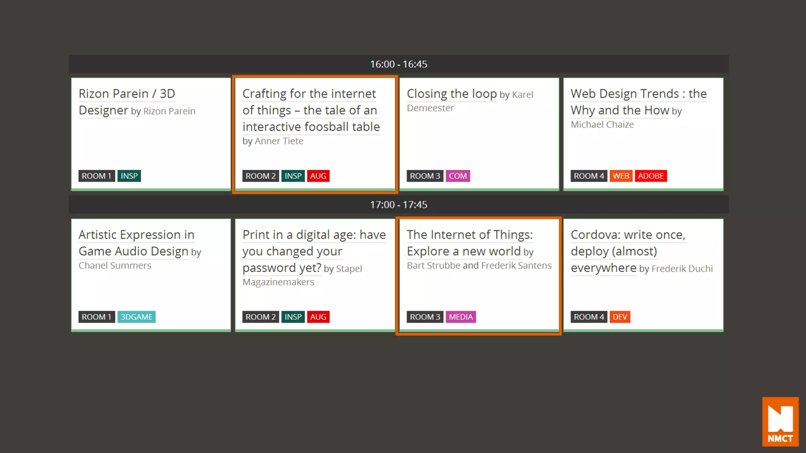
Task: Click the NMCT logo icon
Action: coord(780,422)
